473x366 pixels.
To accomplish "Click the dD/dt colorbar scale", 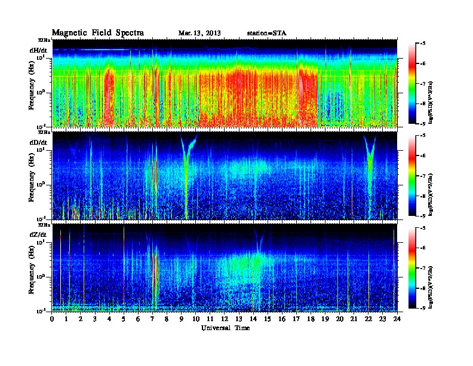I will (412, 176).
